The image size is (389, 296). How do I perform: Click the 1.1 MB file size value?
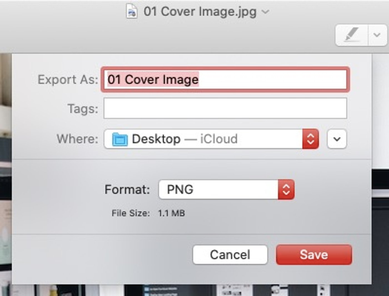tap(171, 213)
